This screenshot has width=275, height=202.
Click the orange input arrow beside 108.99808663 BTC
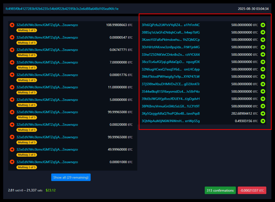click(x=12, y=25)
